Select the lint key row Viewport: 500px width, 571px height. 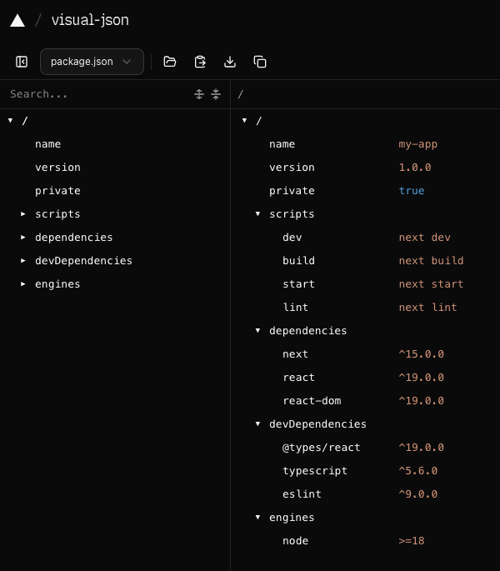coord(295,308)
